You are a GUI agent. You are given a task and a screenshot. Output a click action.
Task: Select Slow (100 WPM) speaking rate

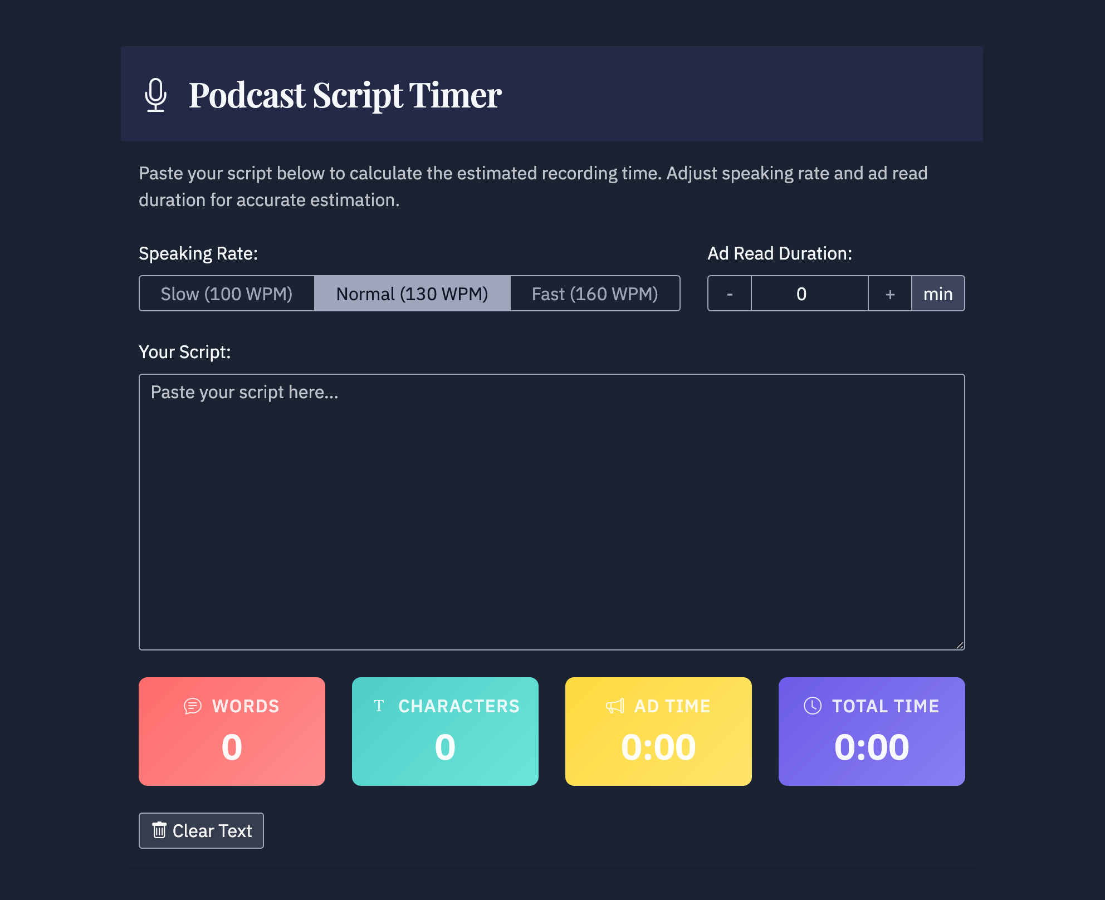point(226,294)
